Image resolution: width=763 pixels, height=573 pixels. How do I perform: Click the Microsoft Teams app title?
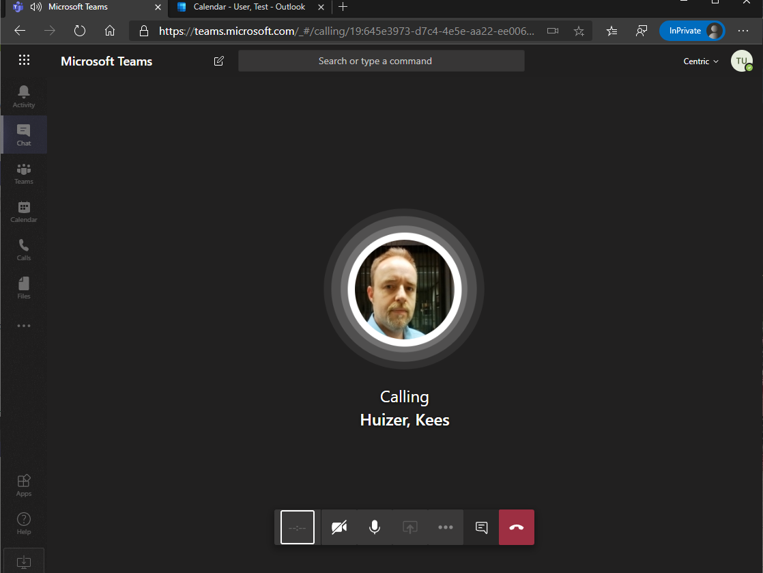click(x=106, y=61)
